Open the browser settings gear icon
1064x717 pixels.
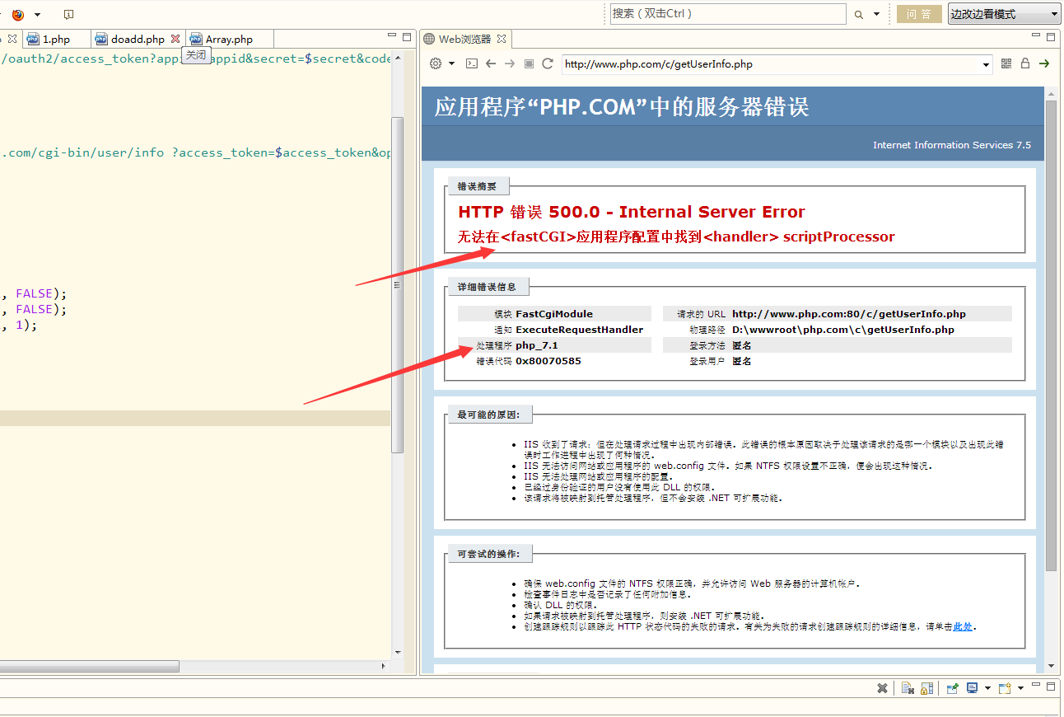click(436, 63)
